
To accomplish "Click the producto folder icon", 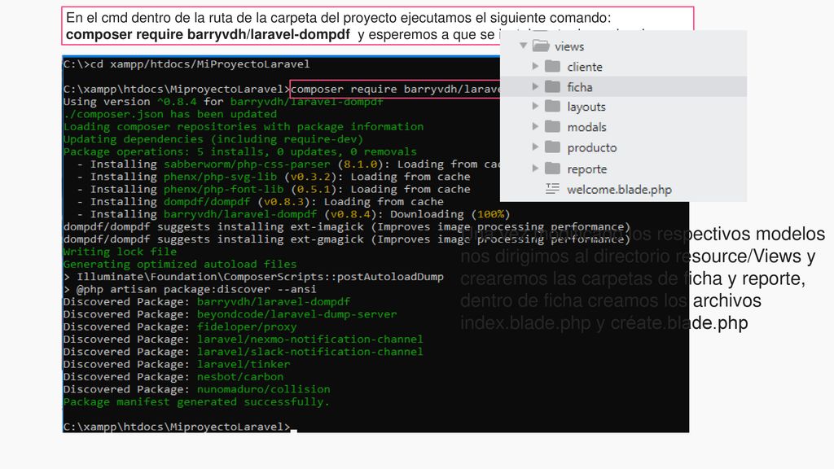I will (553, 147).
